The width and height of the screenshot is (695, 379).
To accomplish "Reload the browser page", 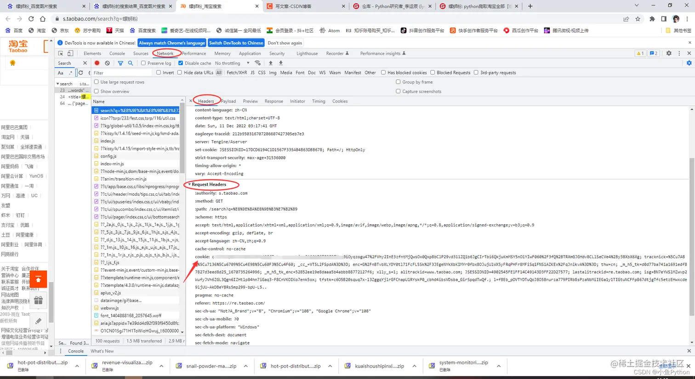I will pos(31,19).
